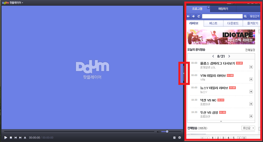Add 뉴스Y 데일리 라이브 with plus icon

[251, 92]
